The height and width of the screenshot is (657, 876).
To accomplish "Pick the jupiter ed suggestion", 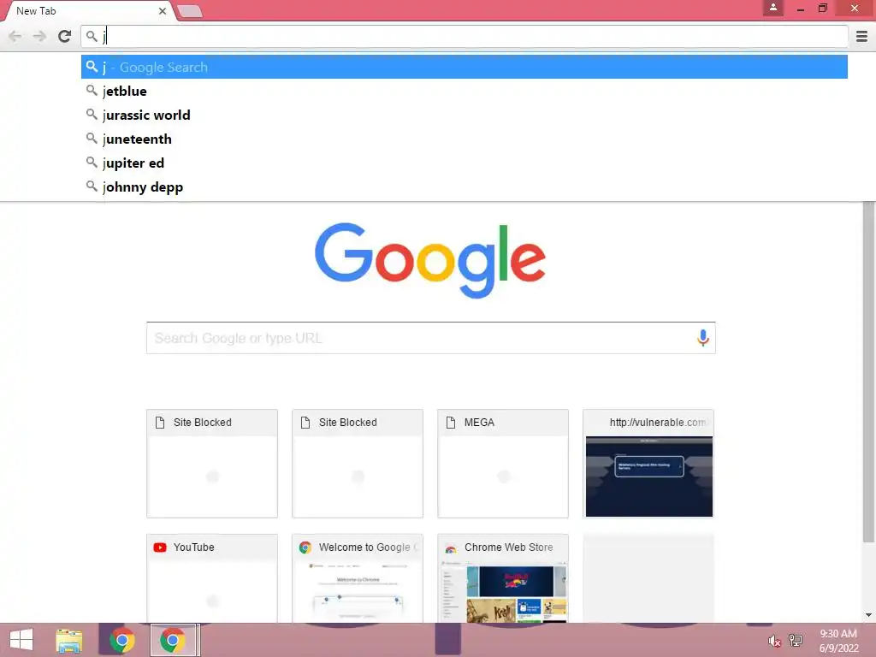I will pos(465,163).
